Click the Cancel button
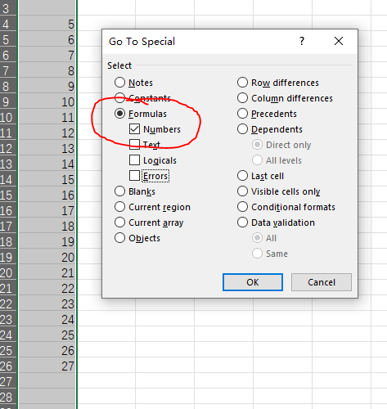The width and height of the screenshot is (387, 409). [x=322, y=282]
